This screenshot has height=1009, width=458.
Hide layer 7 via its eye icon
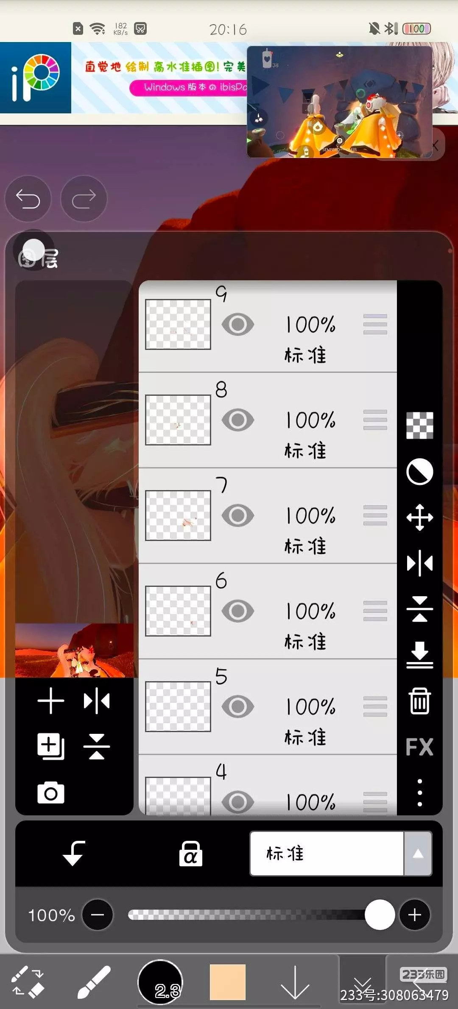[238, 516]
